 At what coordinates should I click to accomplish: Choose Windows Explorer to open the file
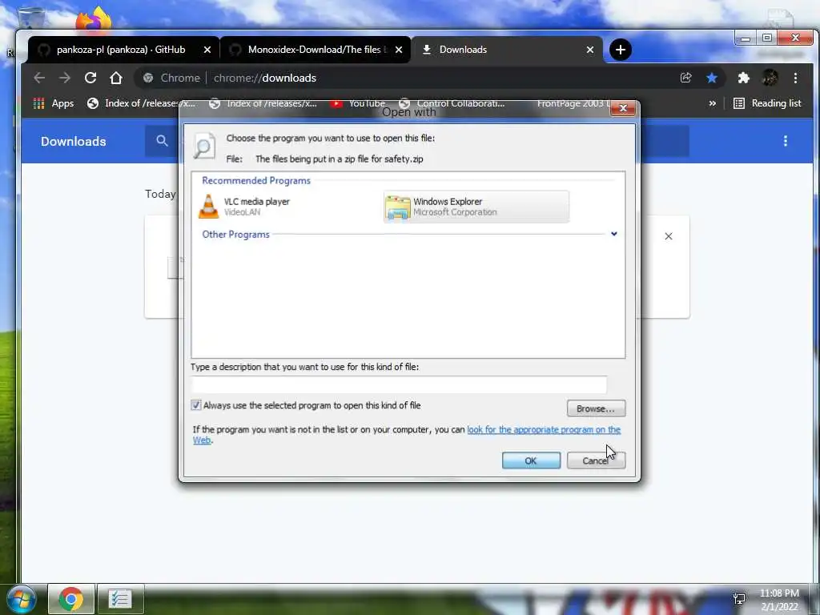point(476,207)
